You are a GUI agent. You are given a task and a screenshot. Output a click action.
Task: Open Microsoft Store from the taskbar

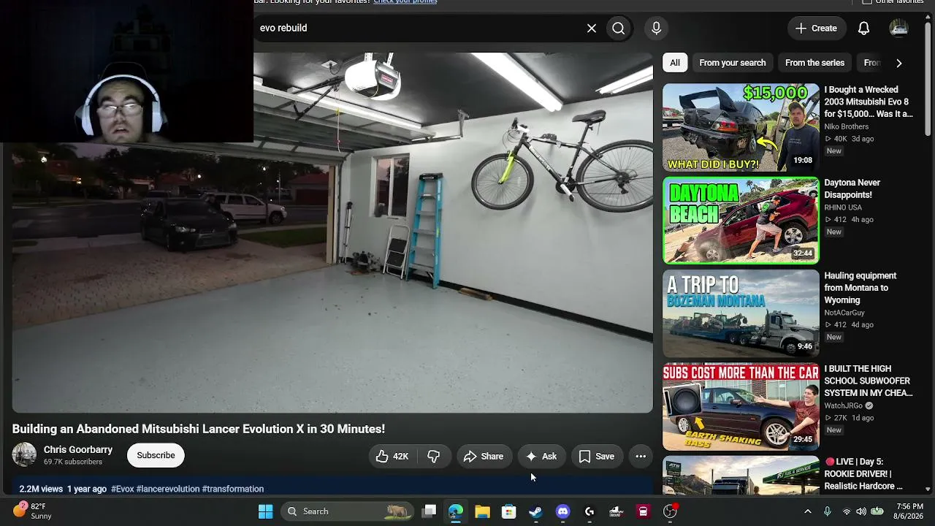(509, 511)
